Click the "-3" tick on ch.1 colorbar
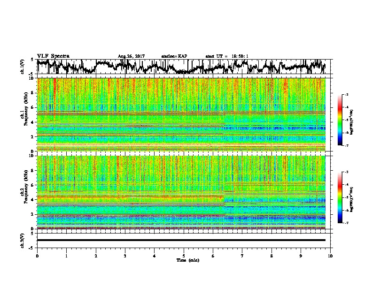The height and width of the screenshot is (287, 372). 346,95
